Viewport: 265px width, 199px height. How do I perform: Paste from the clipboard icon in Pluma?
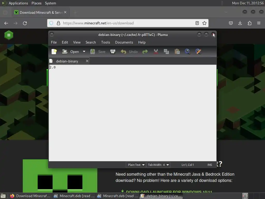[177, 52]
